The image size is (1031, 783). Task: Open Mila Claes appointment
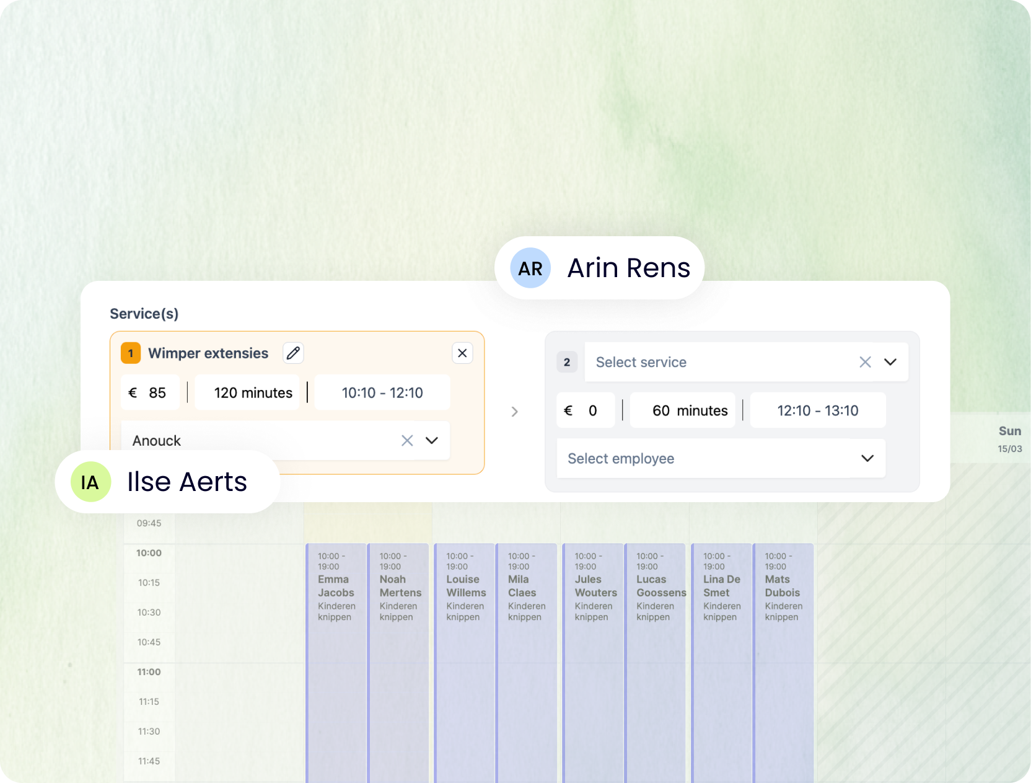[527, 663]
